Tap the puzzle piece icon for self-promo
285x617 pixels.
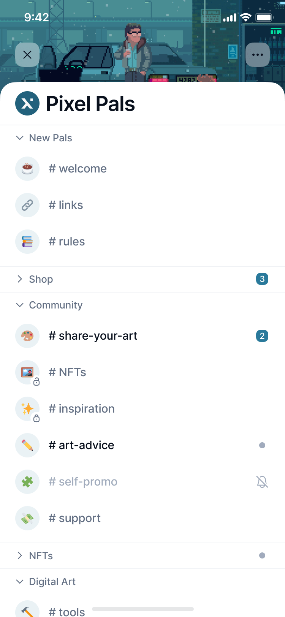[x=27, y=481]
